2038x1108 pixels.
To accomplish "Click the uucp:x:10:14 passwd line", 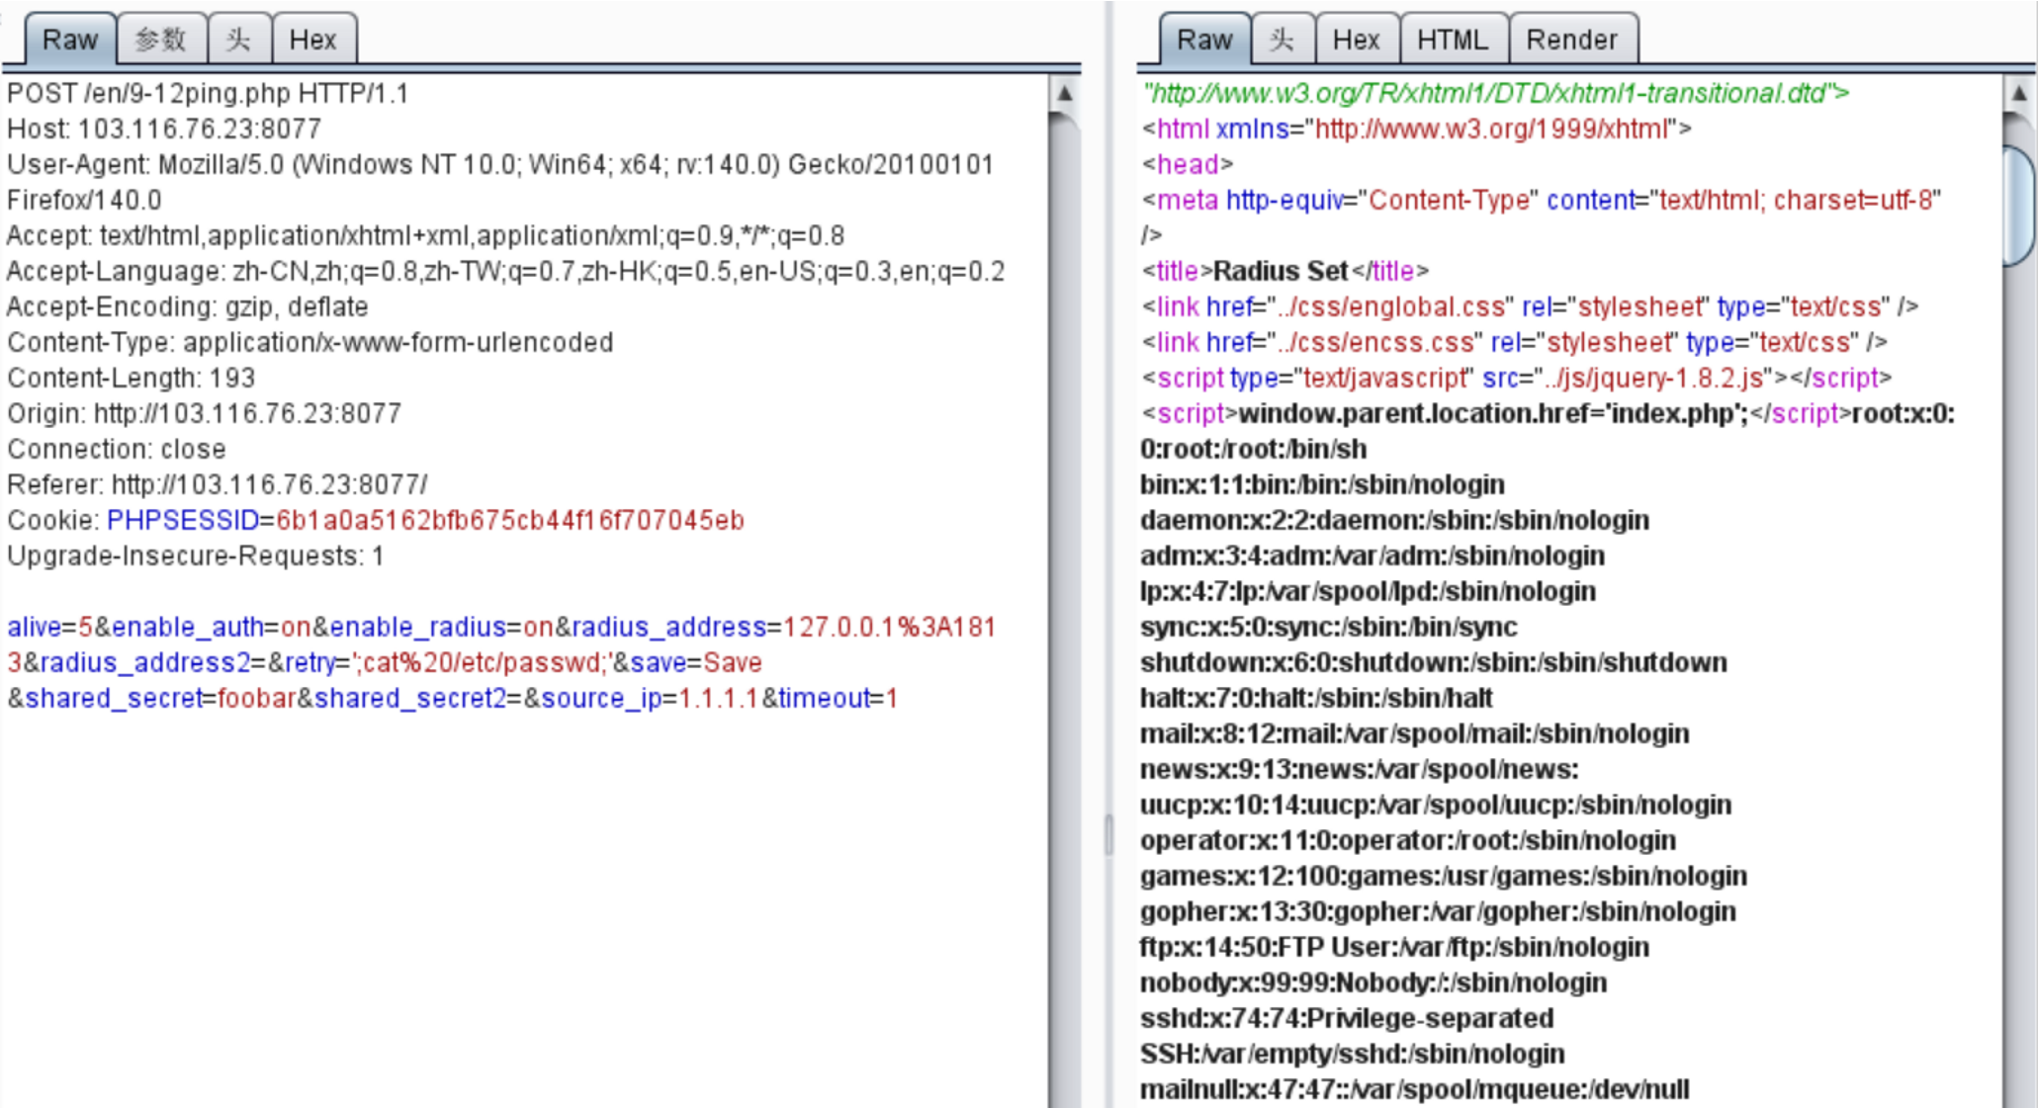I will (1436, 806).
